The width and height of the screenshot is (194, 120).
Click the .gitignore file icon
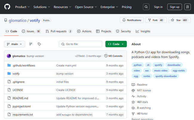click(x=9, y=82)
